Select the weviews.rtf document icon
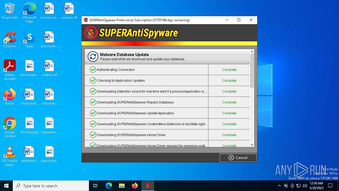Screen dimensions: 339x191 coord(69,11)
